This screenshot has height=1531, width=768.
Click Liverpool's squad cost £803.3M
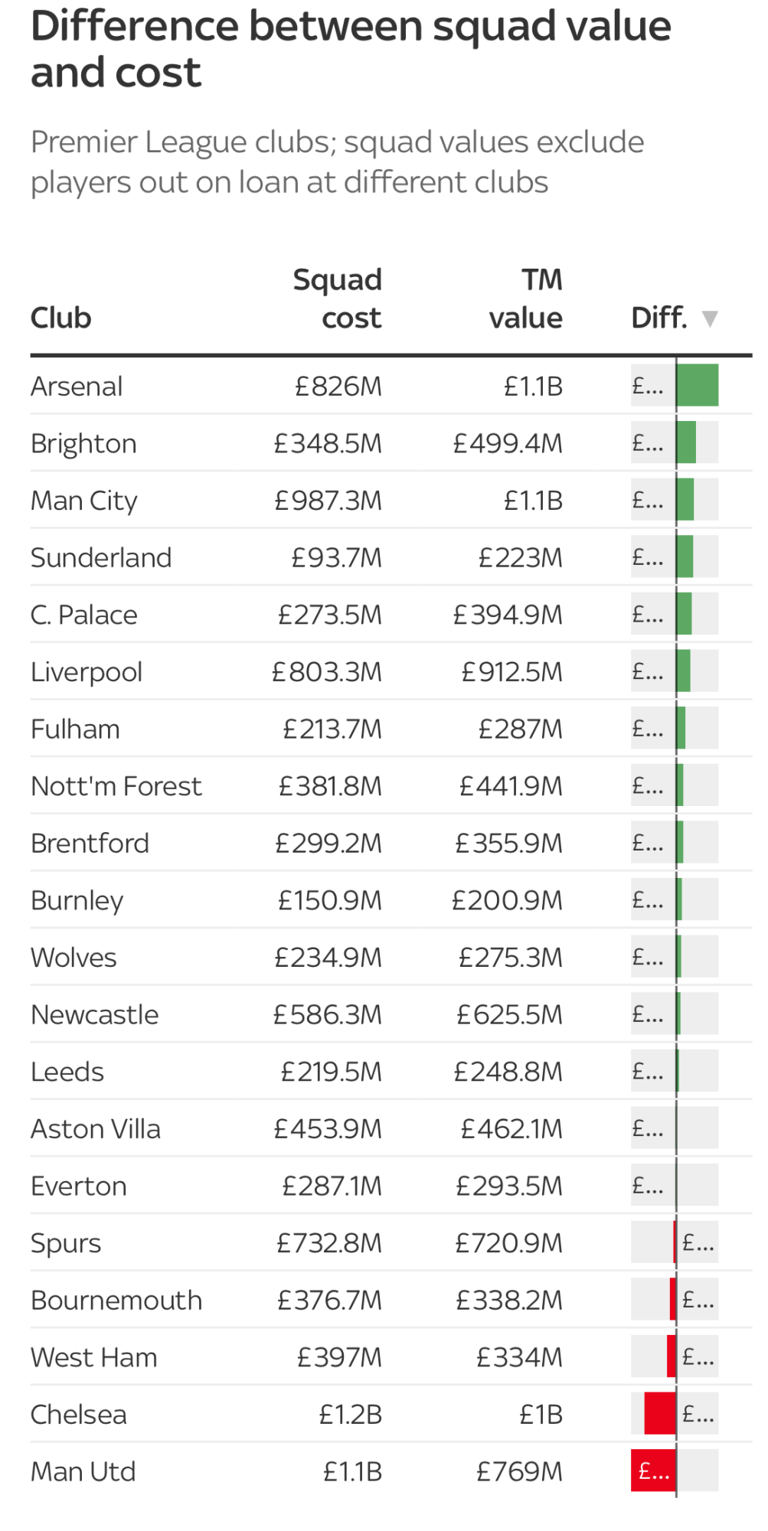pyautogui.click(x=327, y=672)
